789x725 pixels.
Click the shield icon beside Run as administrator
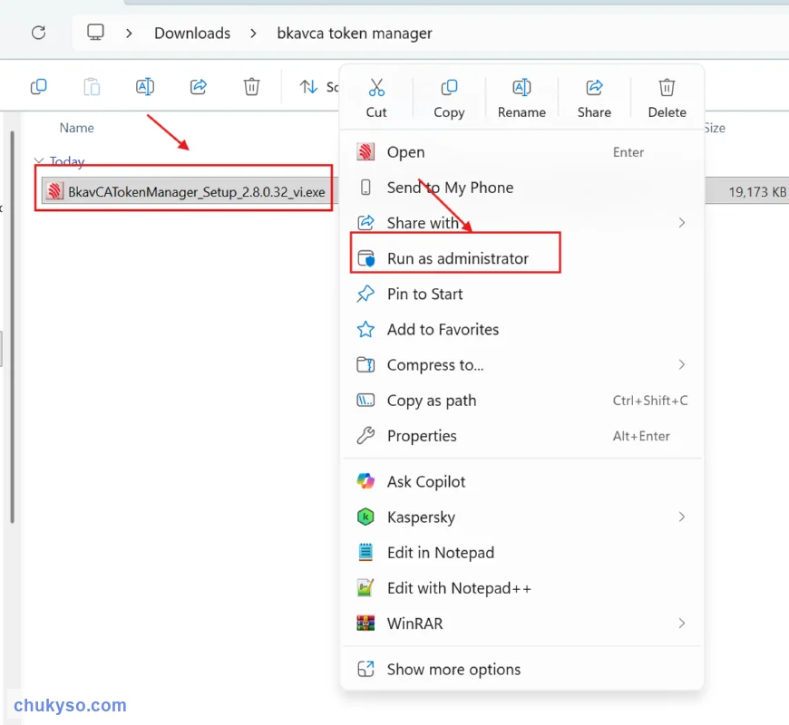[x=365, y=258]
